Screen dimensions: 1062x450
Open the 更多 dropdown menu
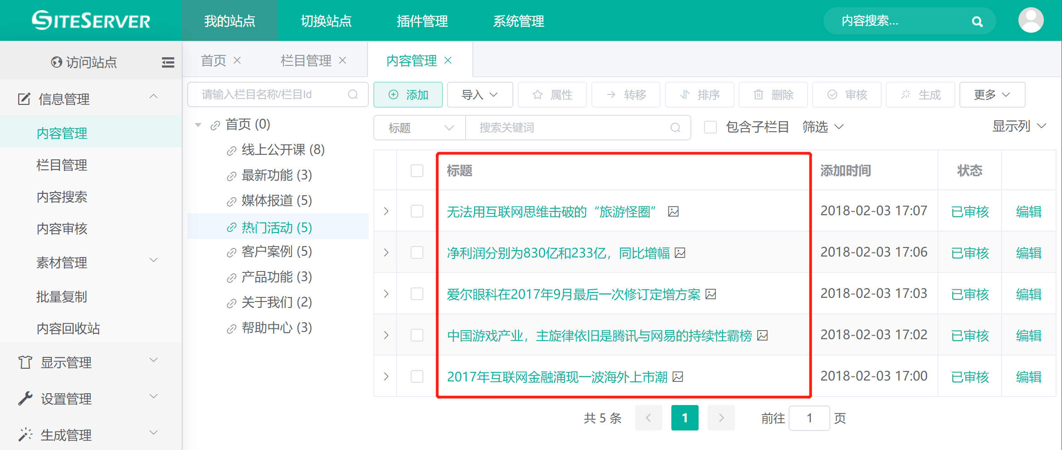coord(992,94)
